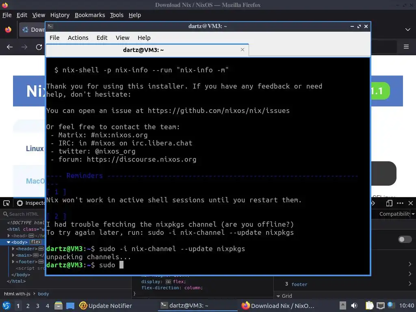
Task: Open terminal Edit menu
Action: click(x=102, y=38)
